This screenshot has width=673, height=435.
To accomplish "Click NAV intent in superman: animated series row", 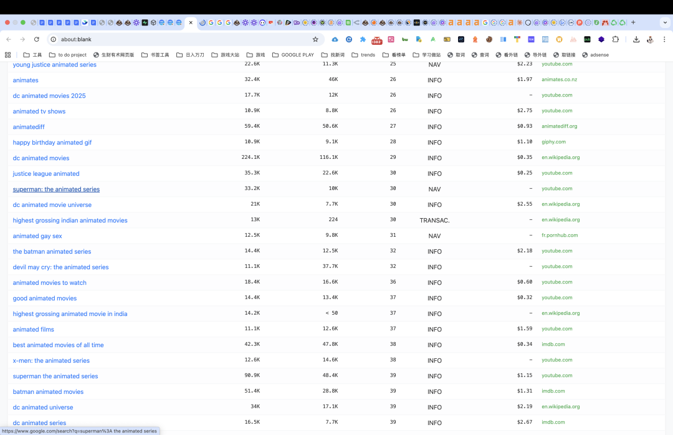I will 434,189.
